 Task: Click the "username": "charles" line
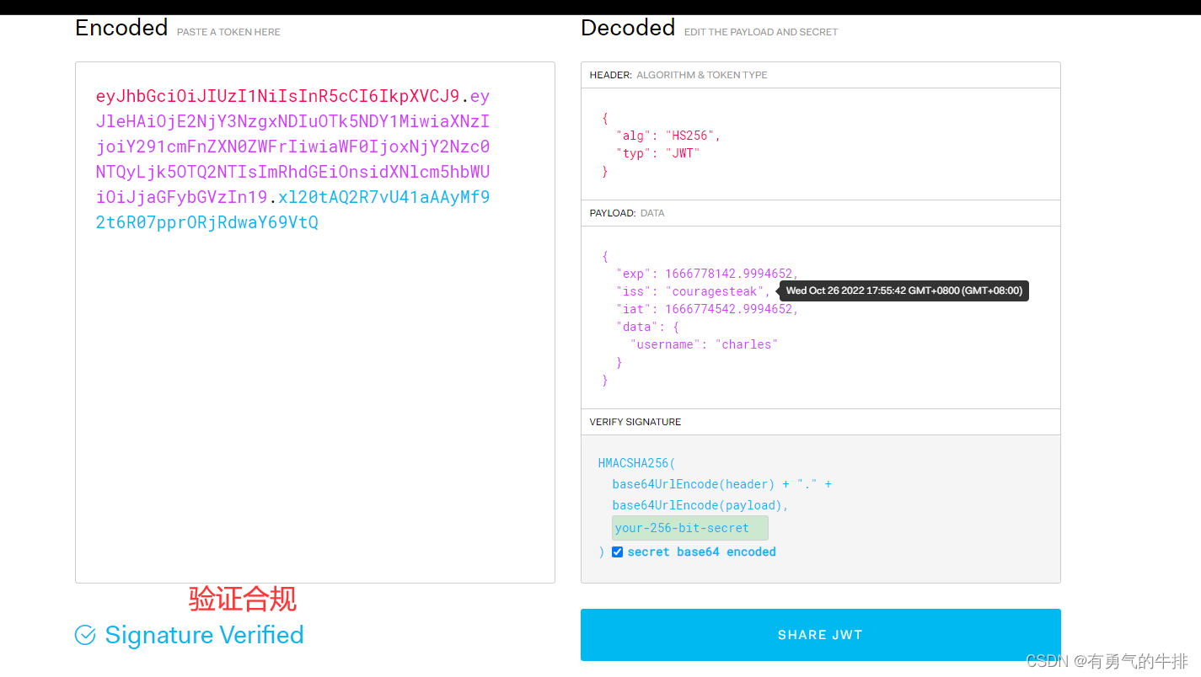[704, 344]
